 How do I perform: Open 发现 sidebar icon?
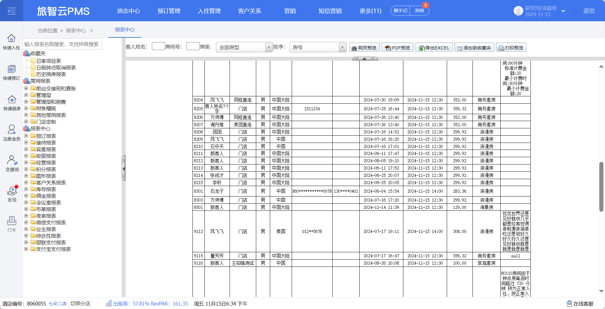coord(12,191)
